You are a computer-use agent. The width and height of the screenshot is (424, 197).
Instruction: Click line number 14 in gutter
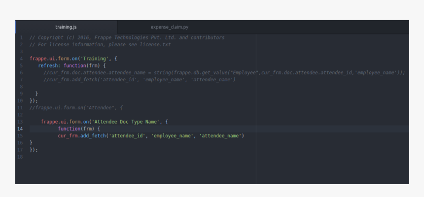20,129
